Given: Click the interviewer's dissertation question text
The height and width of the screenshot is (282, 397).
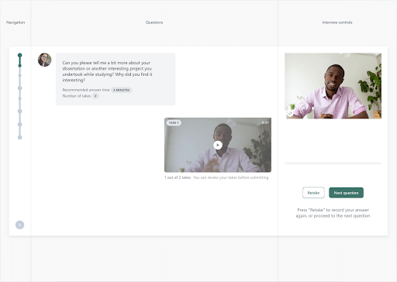Looking at the screenshot, I should pos(107,71).
